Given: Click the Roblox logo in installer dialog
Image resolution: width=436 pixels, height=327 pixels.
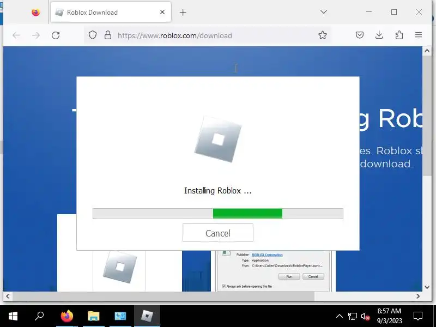Looking at the screenshot, I should 217,139.
